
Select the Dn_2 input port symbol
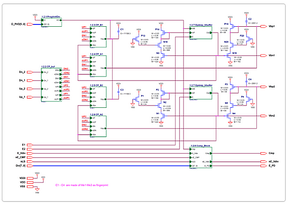click(x=30, y=72)
